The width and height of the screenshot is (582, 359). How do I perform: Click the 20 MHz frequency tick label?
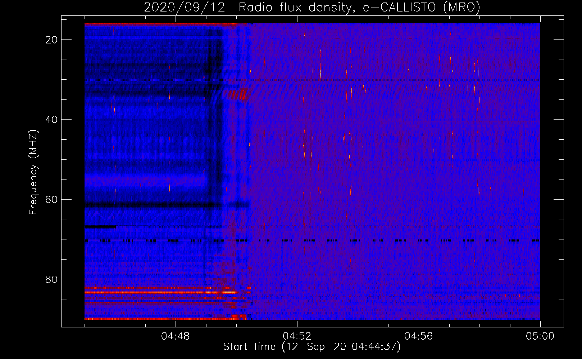coord(51,40)
